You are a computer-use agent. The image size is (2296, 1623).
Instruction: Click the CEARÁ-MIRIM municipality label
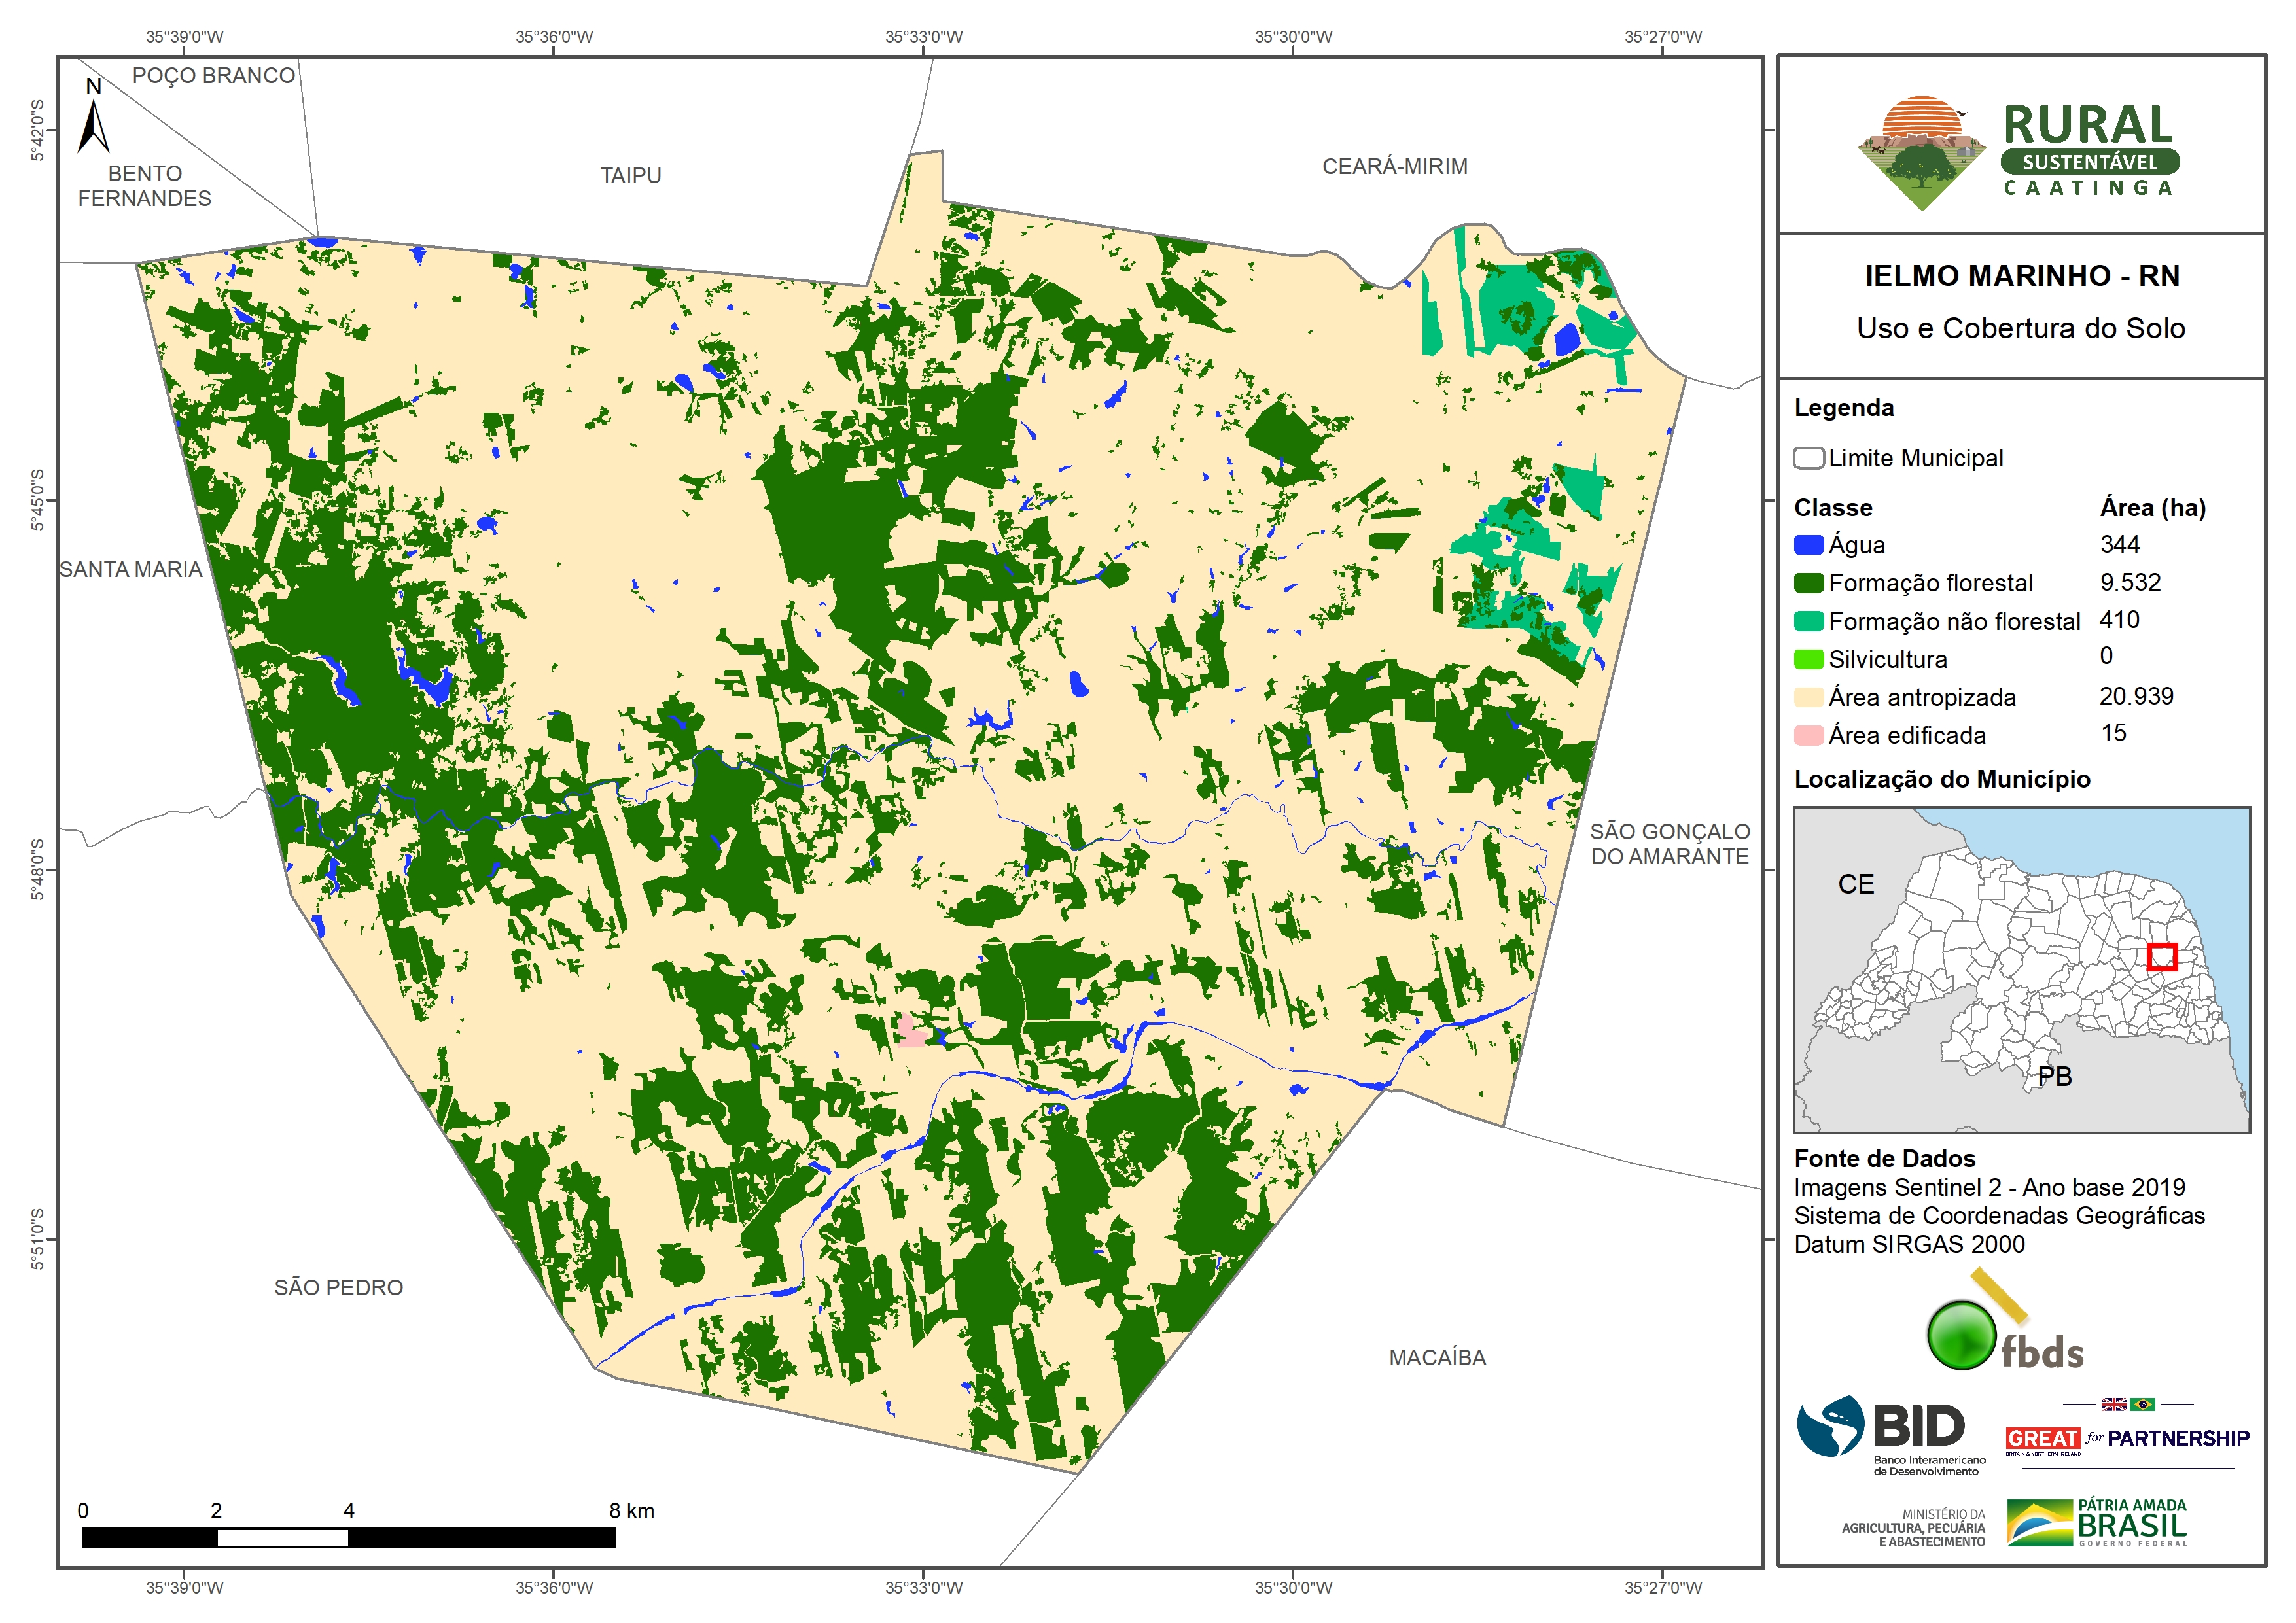pos(1394,167)
